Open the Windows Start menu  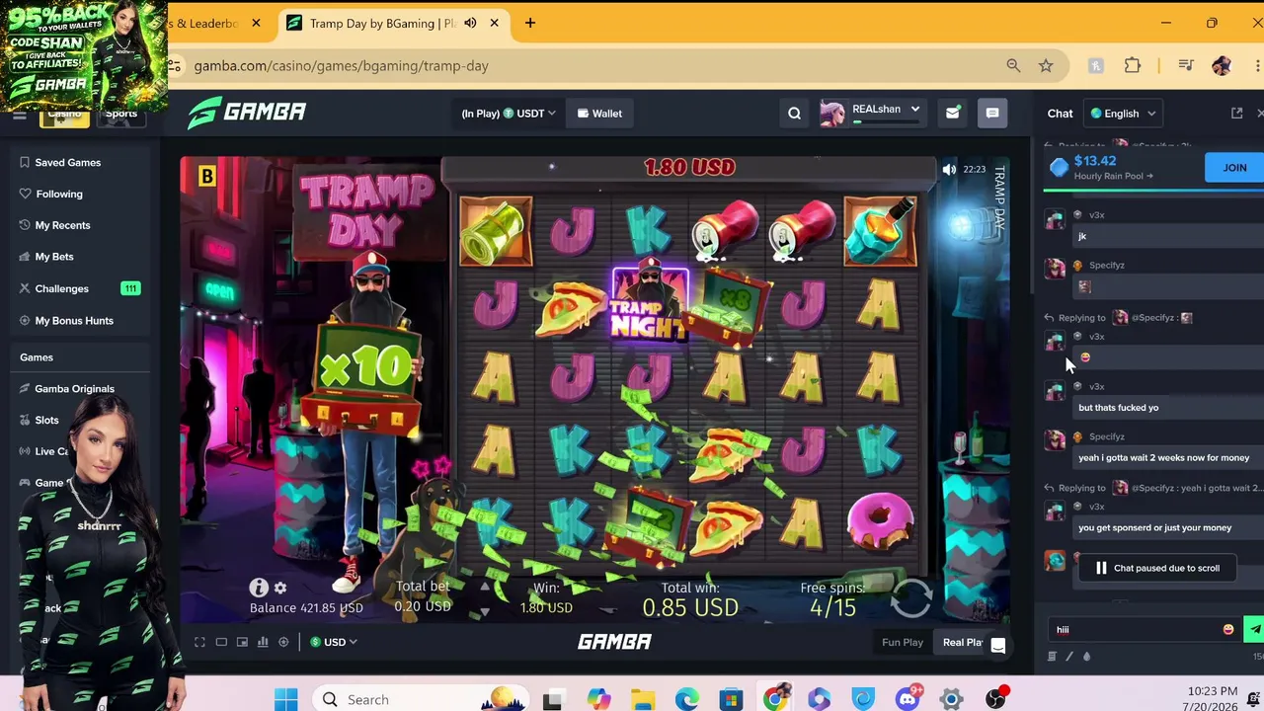[x=286, y=700]
